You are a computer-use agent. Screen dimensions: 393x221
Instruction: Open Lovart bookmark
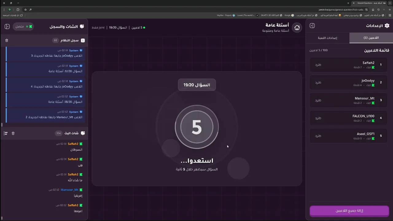247,15
